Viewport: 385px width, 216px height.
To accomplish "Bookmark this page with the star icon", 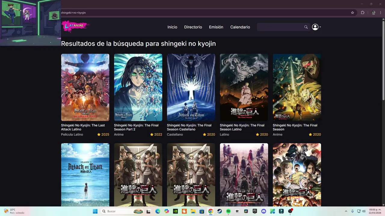I will [353, 13].
